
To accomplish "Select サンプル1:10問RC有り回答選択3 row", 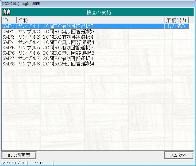I will (x=95, y=26).
